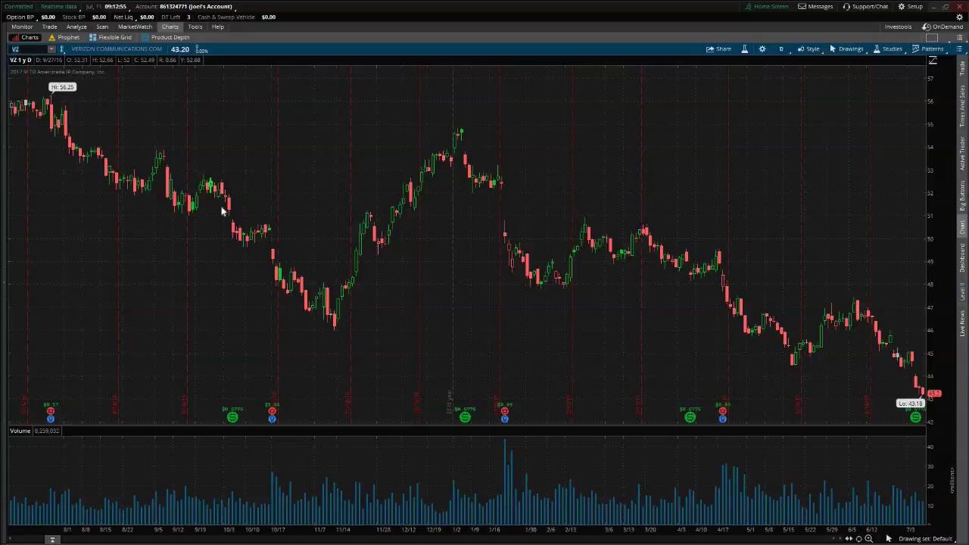Open the MarketWatch main tab

[135, 26]
